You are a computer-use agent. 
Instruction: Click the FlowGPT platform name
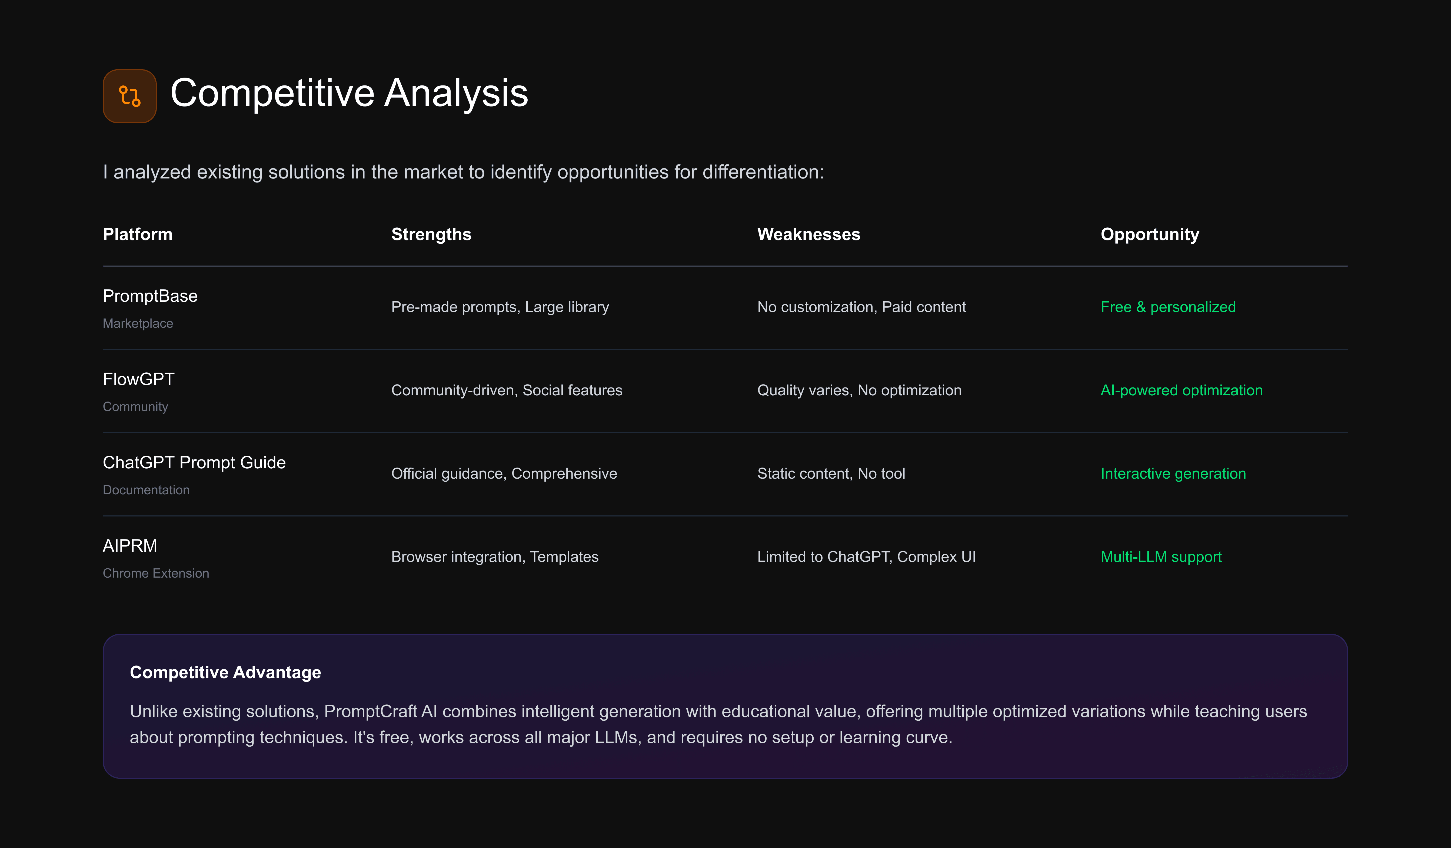[138, 379]
